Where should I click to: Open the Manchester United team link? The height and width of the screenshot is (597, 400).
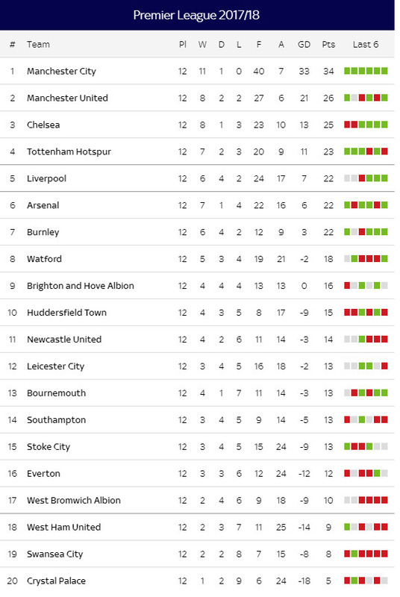[67, 98]
